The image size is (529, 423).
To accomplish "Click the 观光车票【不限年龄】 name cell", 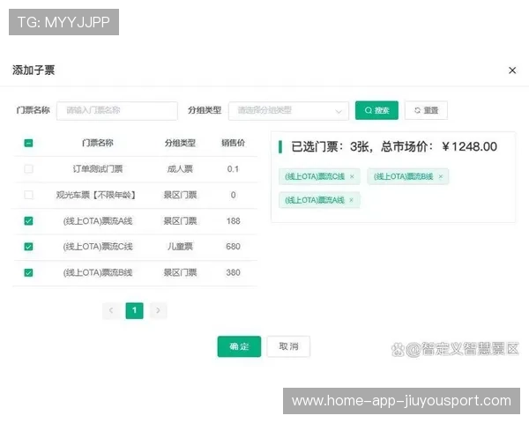I will click(x=96, y=195).
